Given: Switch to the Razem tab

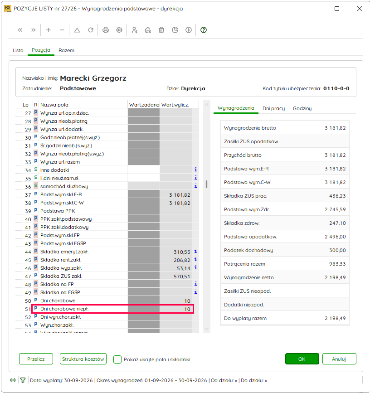Looking at the screenshot, I should (x=67, y=50).
